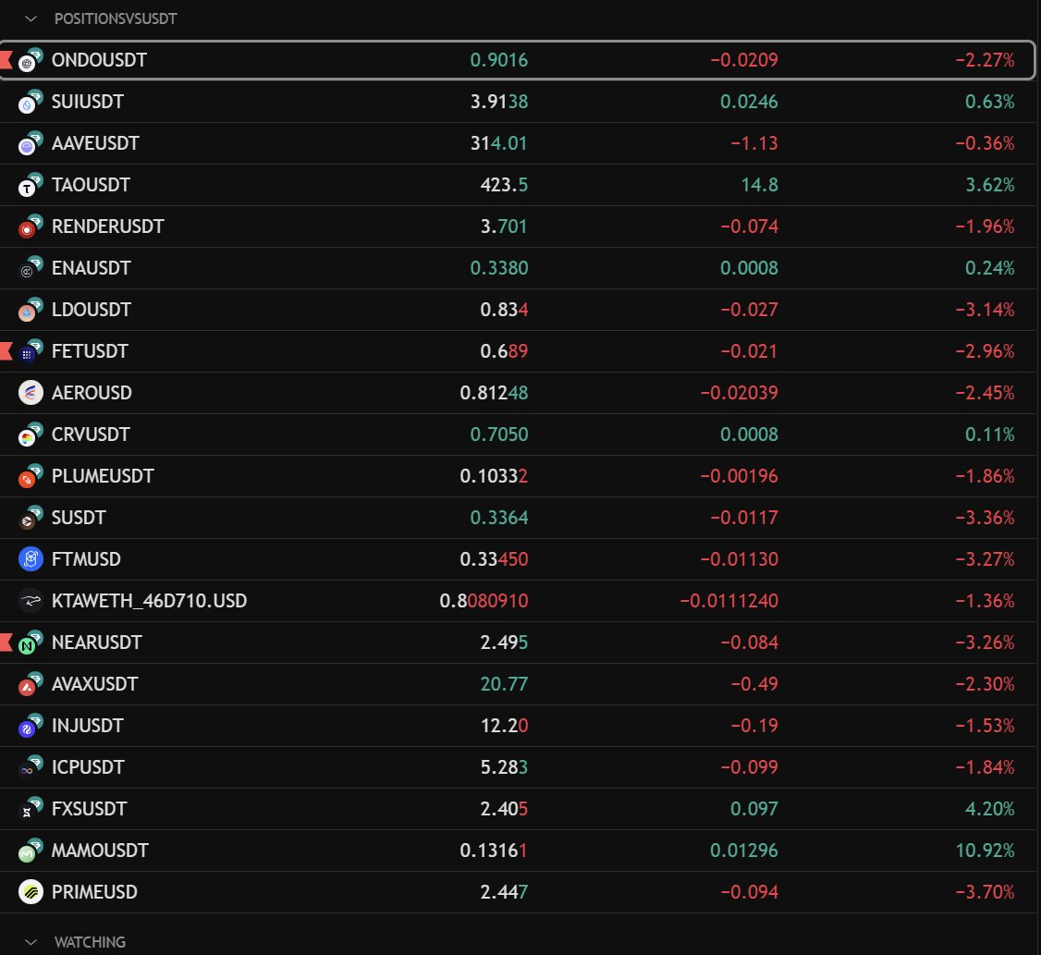Viewport: 1041px width, 955px height.
Task: Click the AEROUSD coin icon
Action: [31, 393]
